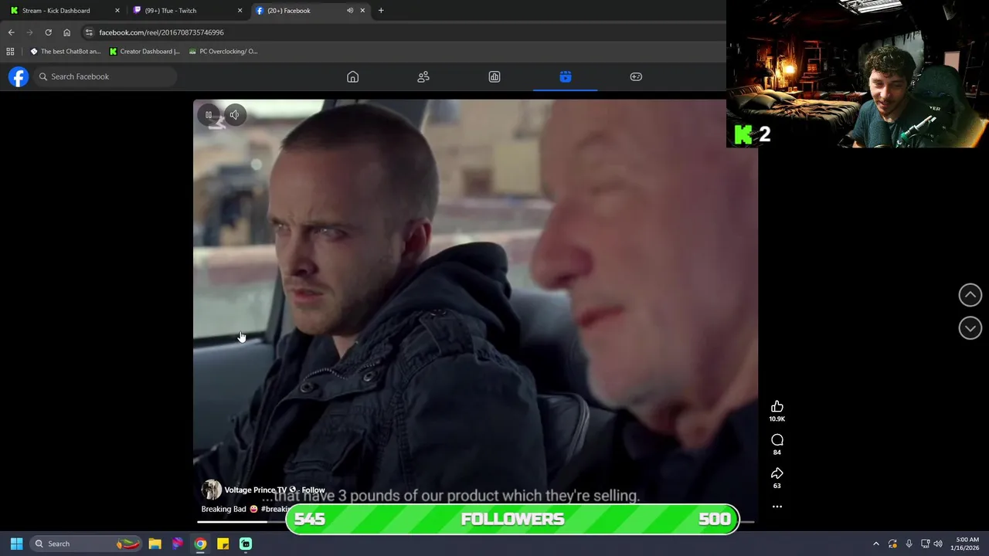
Task: Open Chrome from the taskbar
Action: tap(200, 544)
